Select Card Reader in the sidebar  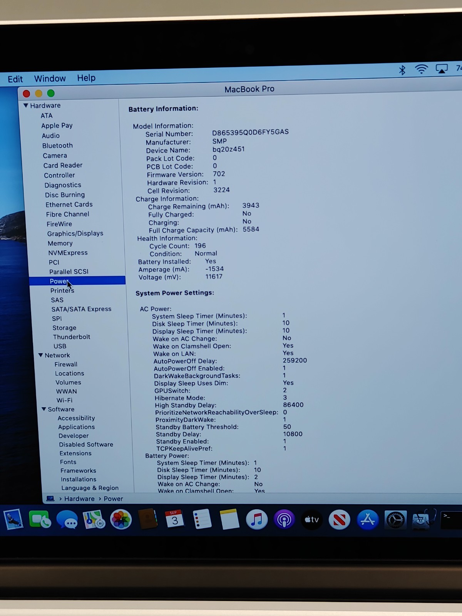coord(63,165)
